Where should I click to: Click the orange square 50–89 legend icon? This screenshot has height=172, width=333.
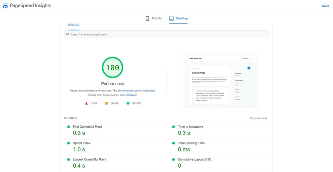tap(106, 103)
